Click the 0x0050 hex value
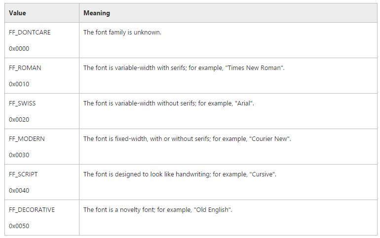The image size is (380, 238). (19, 226)
